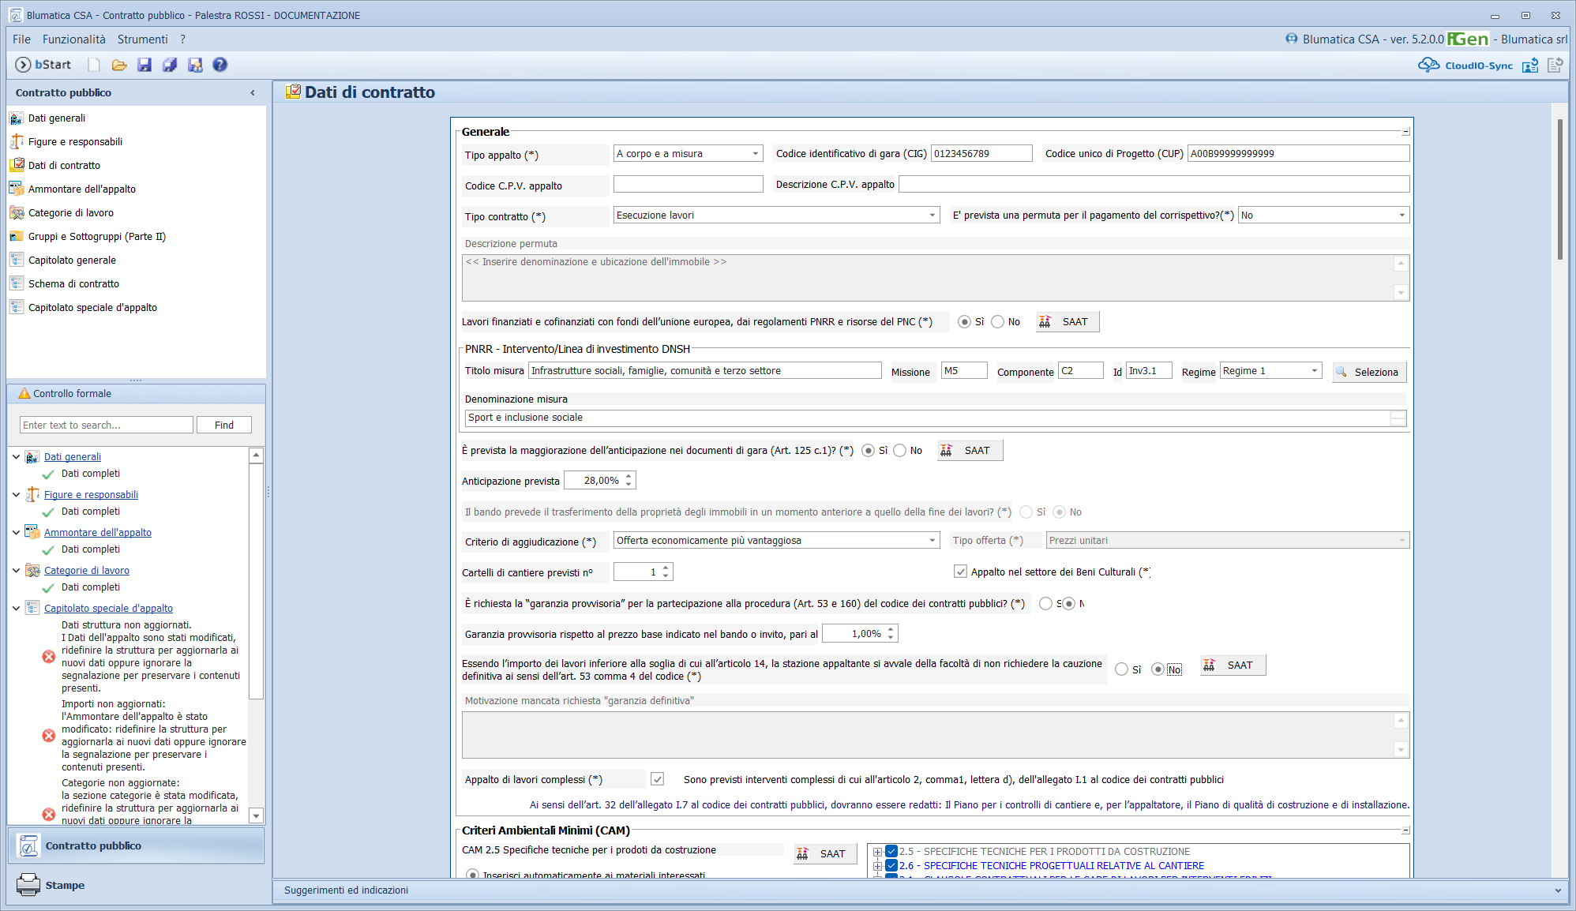Select No for PNRR financed works

click(998, 322)
